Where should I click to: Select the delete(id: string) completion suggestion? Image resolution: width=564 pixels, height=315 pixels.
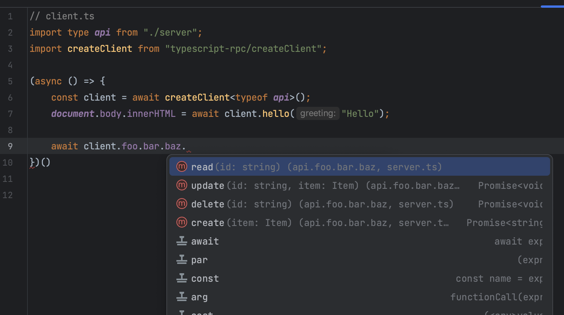pos(359,204)
